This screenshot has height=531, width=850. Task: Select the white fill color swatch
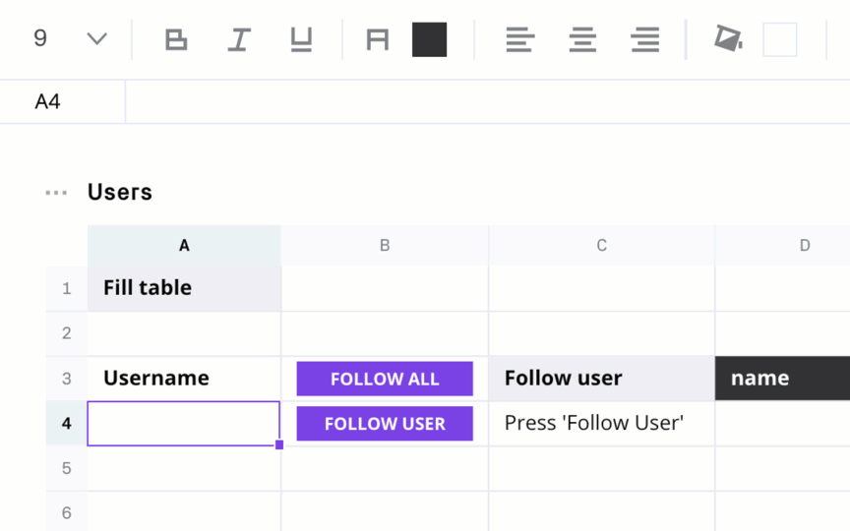pos(779,39)
